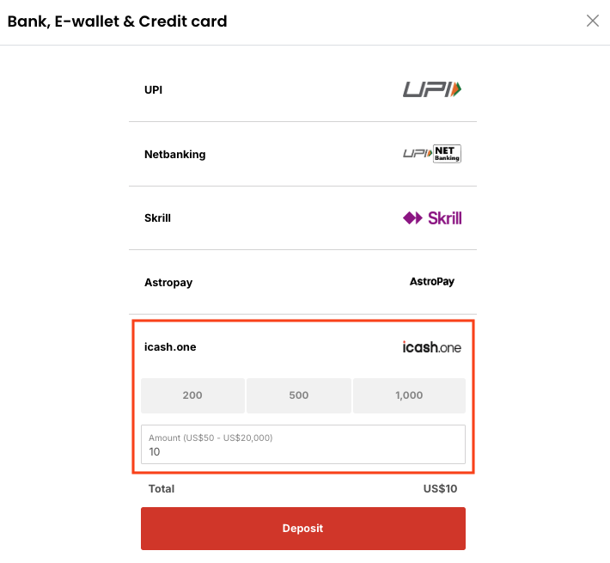The height and width of the screenshot is (563, 610).
Task: Click the UPI logo icon
Action: tap(432, 89)
